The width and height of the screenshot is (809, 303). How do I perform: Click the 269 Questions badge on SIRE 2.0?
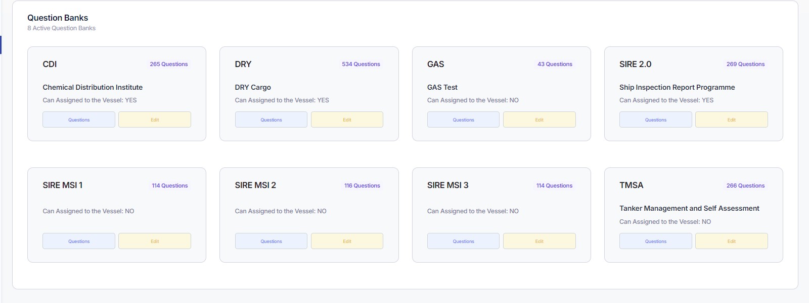pos(745,65)
